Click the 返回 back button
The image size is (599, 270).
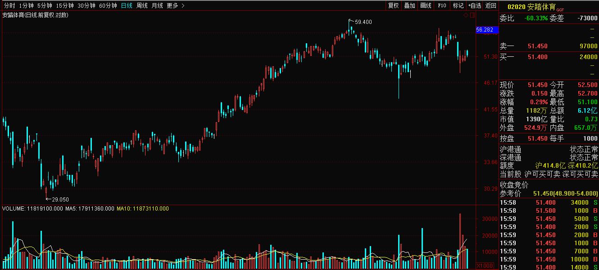(x=491, y=5)
